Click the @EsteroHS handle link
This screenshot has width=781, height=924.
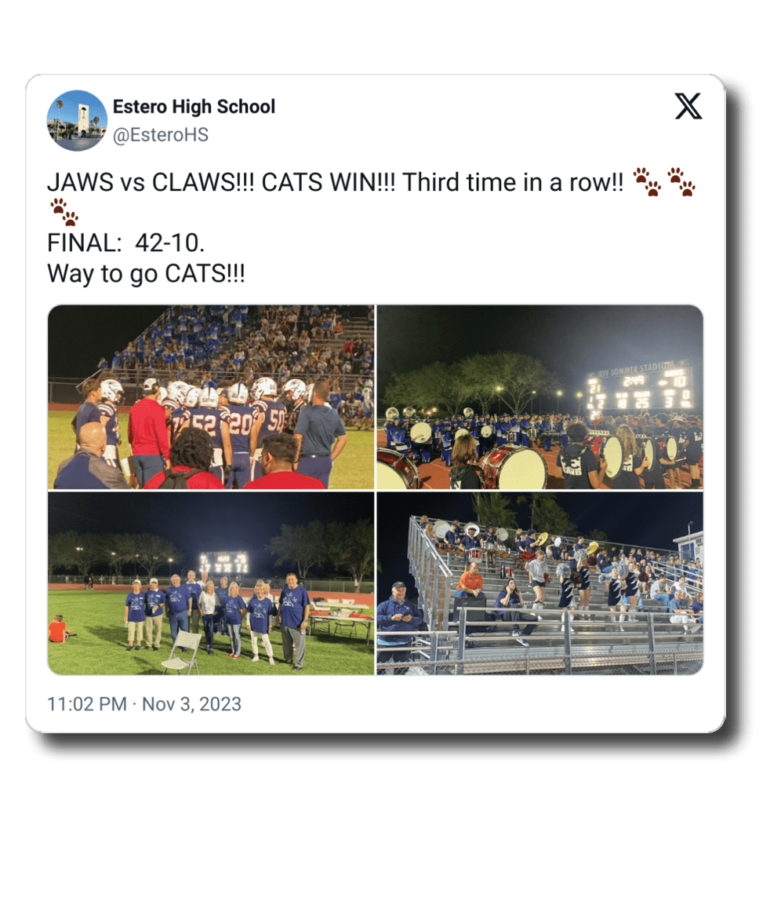tap(161, 135)
